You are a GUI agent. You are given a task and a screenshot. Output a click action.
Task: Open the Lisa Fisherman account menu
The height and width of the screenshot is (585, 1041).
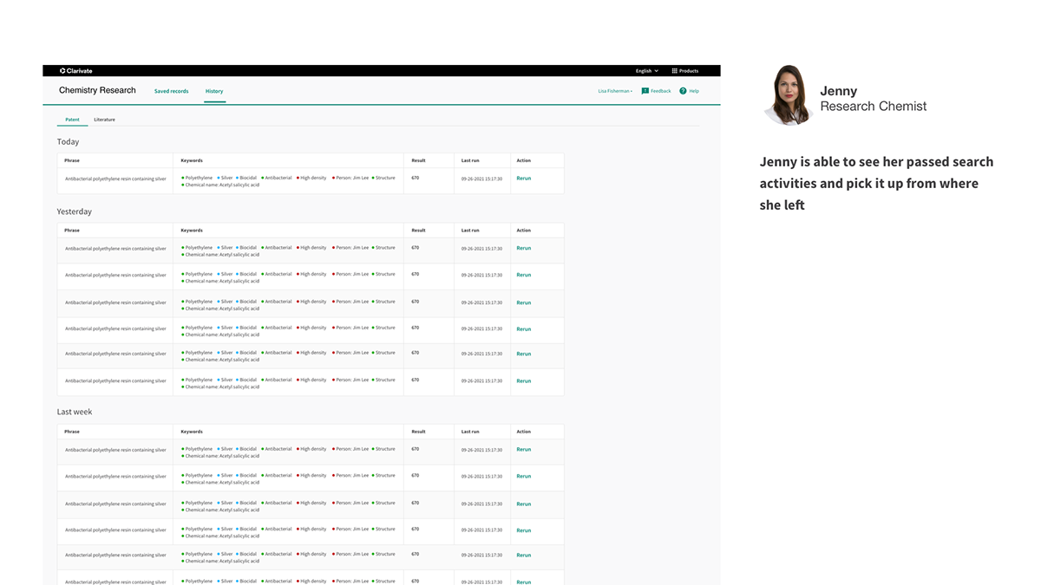coord(615,91)
